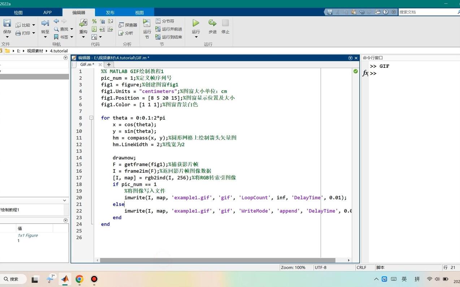Click the Zoom: 100% status entry
The height and width of the screenshot is (287, 460).
pos(293,268)
